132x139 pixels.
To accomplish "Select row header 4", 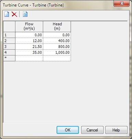I will tap(9, 52).
